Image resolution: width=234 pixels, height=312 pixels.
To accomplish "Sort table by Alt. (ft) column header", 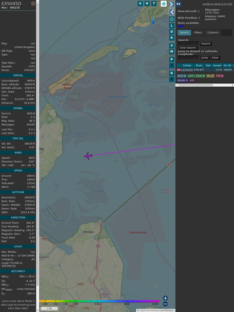I will point(227,65).
